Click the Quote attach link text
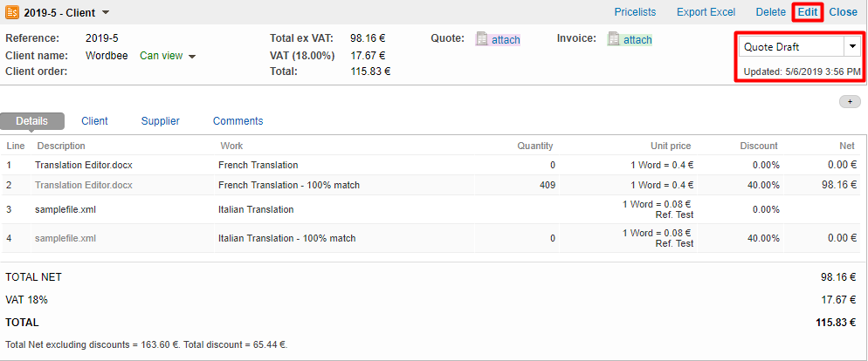 click(506, 39)
